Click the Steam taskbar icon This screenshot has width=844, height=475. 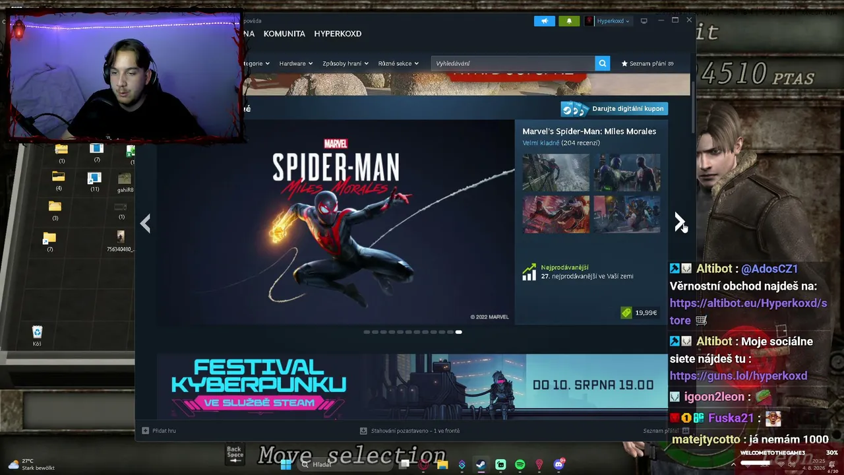coord(481,464)
